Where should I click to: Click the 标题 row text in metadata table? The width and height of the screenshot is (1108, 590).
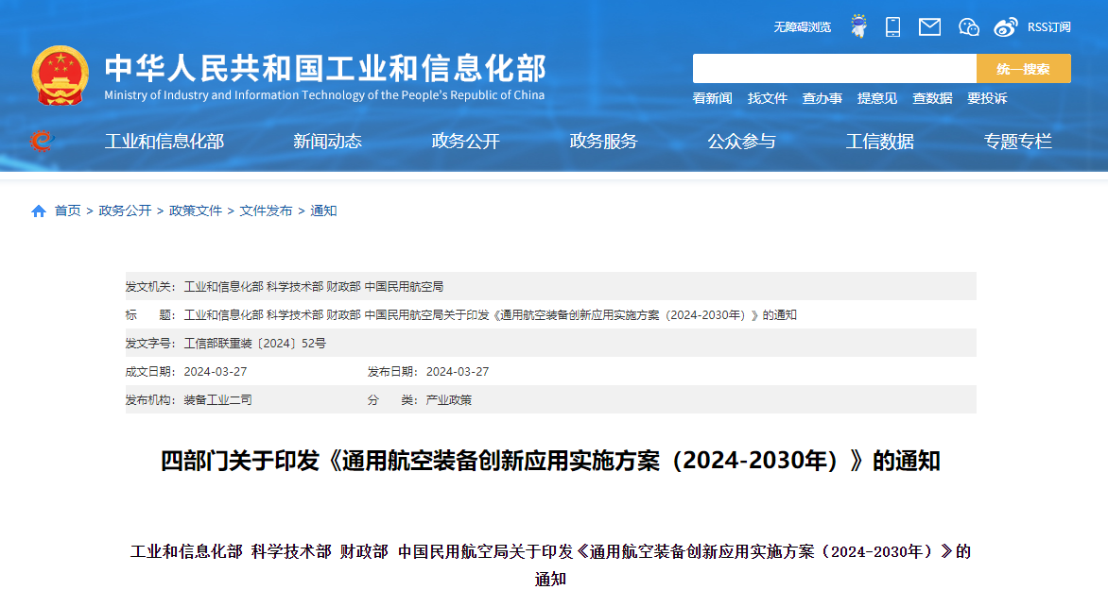tap(491, 315)
